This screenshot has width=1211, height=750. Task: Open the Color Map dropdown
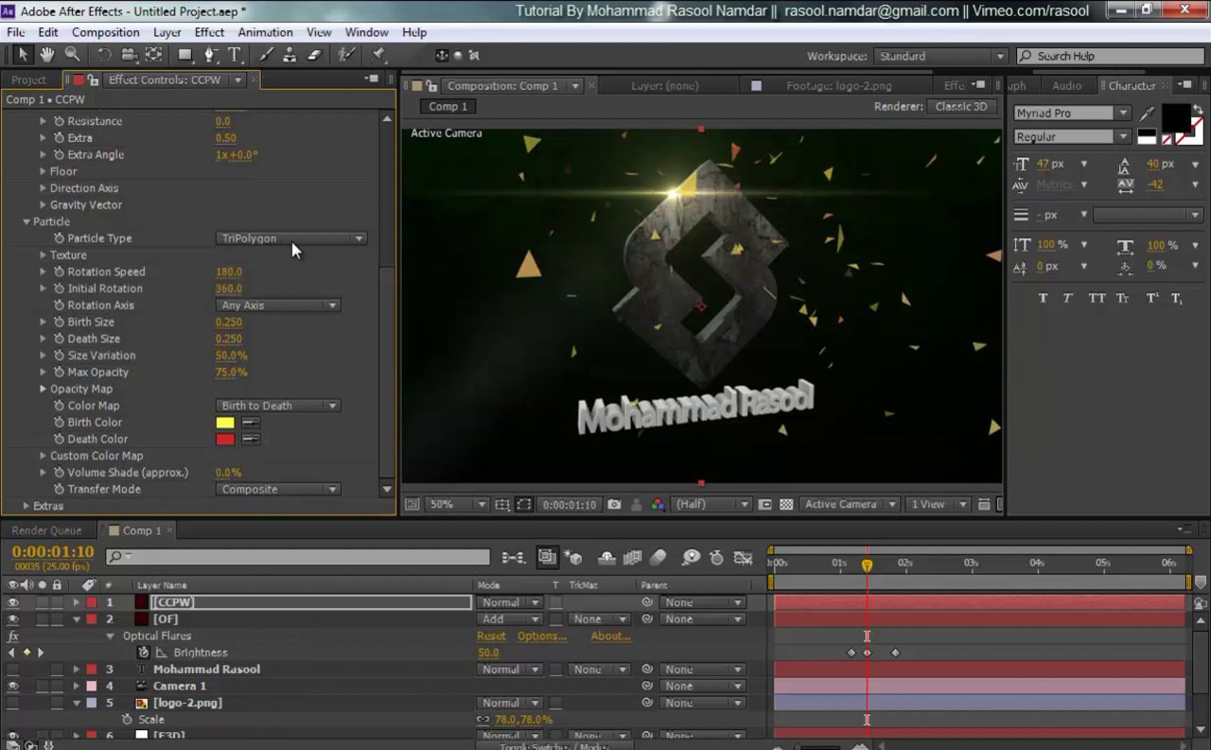(x=278, y=406)
